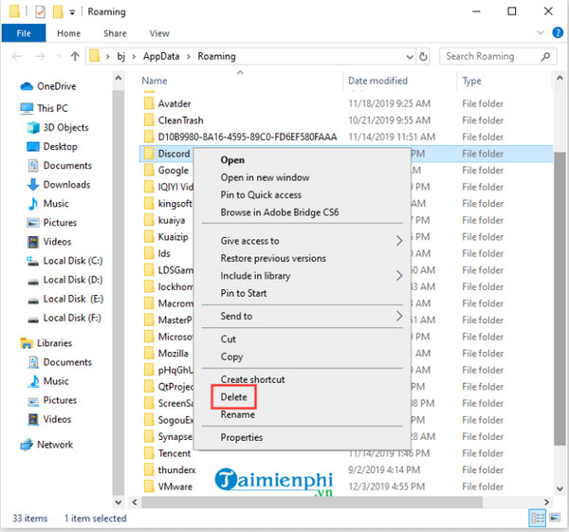Expand the AppData breadcrumb chevron
The width and height of the screenshot is (569, 532).
pyautogui.click(x=189, y=57)
